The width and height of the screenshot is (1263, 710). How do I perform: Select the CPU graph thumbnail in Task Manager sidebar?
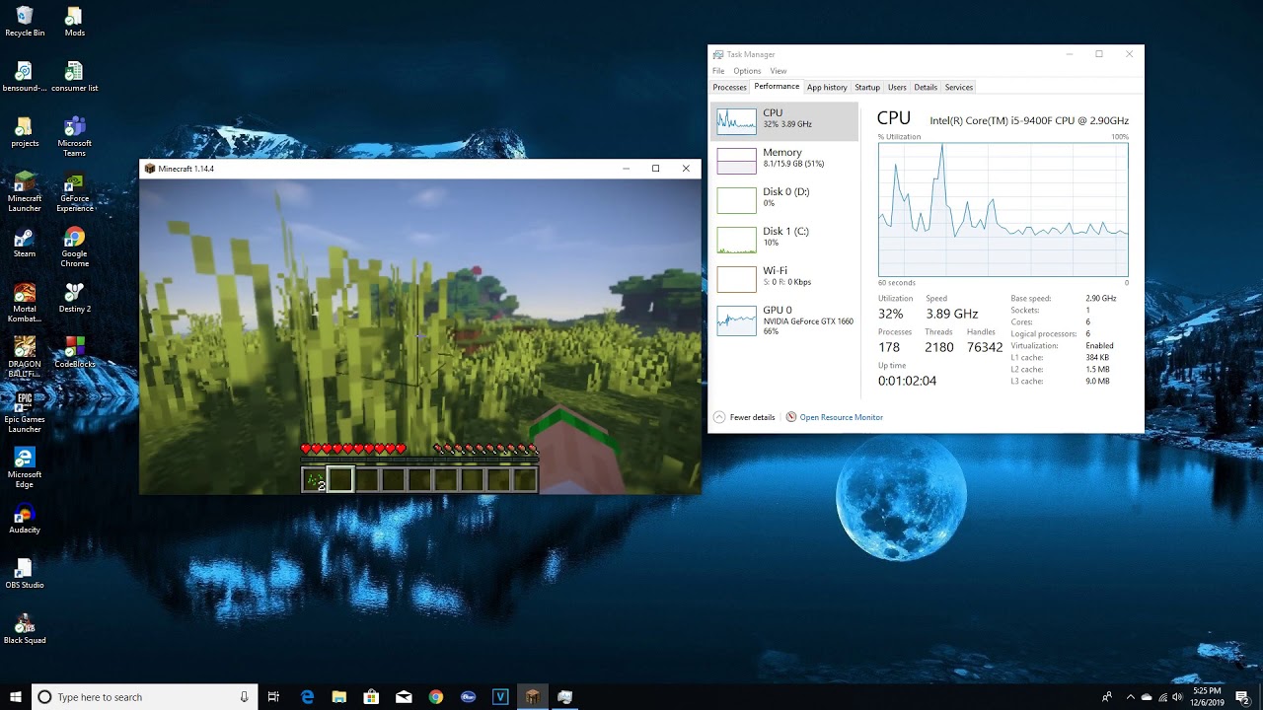[x=736, y=121]
